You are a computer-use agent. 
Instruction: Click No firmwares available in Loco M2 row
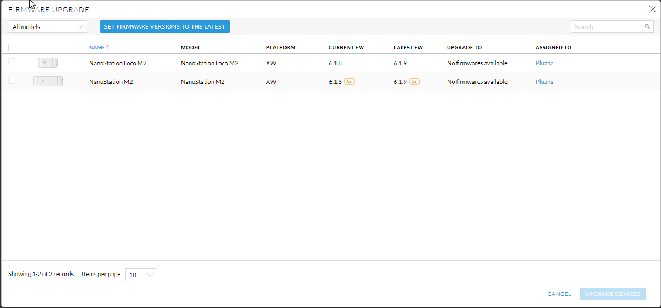pyautogui.click(x=477, y=63)
